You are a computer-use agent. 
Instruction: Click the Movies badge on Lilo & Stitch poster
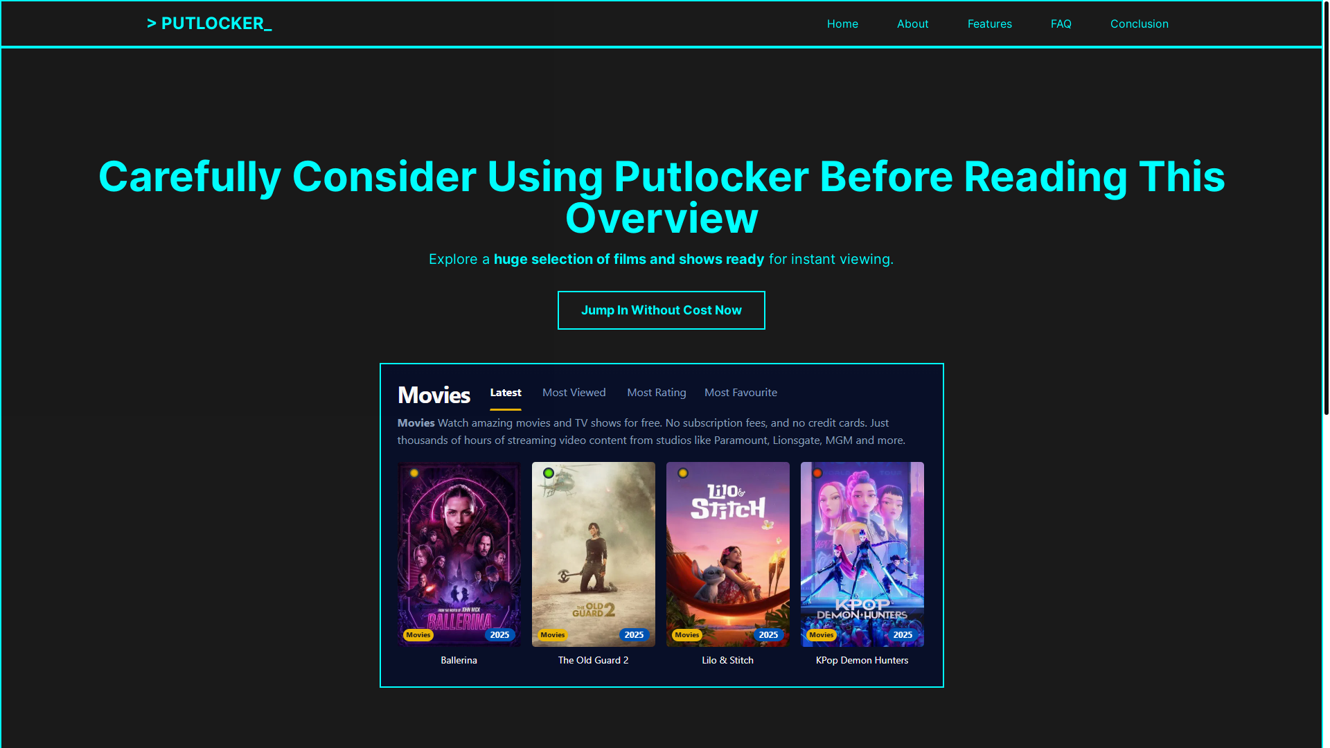click(687, 635)
